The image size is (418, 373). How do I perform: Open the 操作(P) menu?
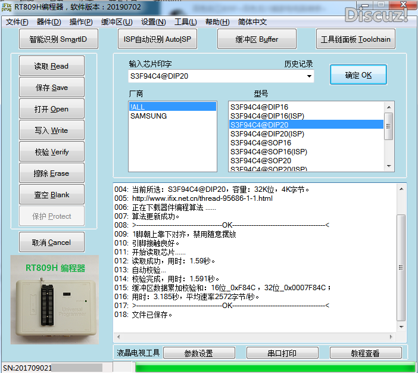click(81, 22)
